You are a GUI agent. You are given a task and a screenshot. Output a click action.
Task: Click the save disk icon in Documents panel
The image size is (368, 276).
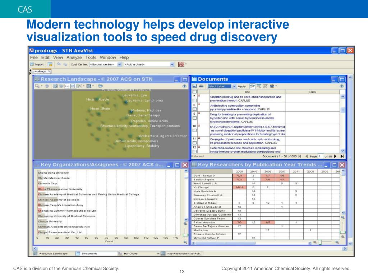tap(194, 86)
